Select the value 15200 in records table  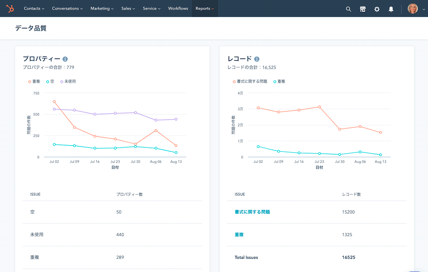[348, 212]
